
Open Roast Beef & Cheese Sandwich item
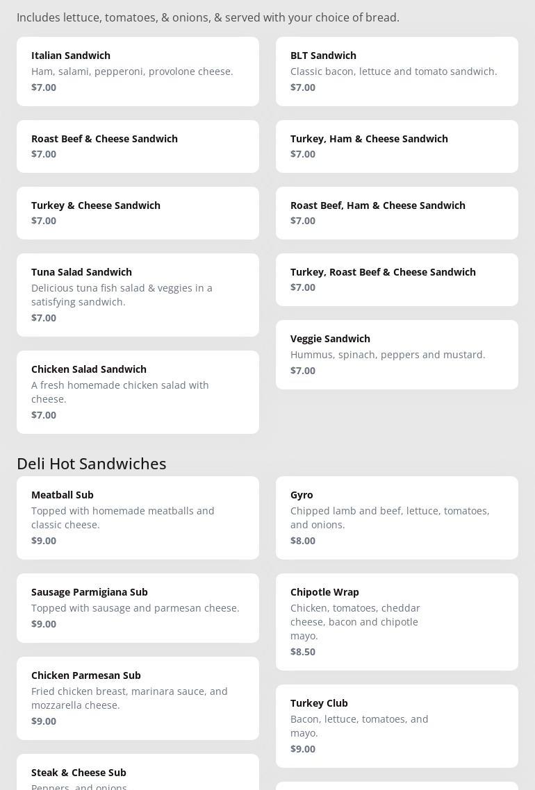138,146
